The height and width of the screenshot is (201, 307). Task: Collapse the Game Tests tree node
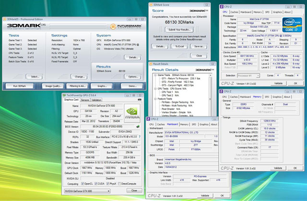155,75
